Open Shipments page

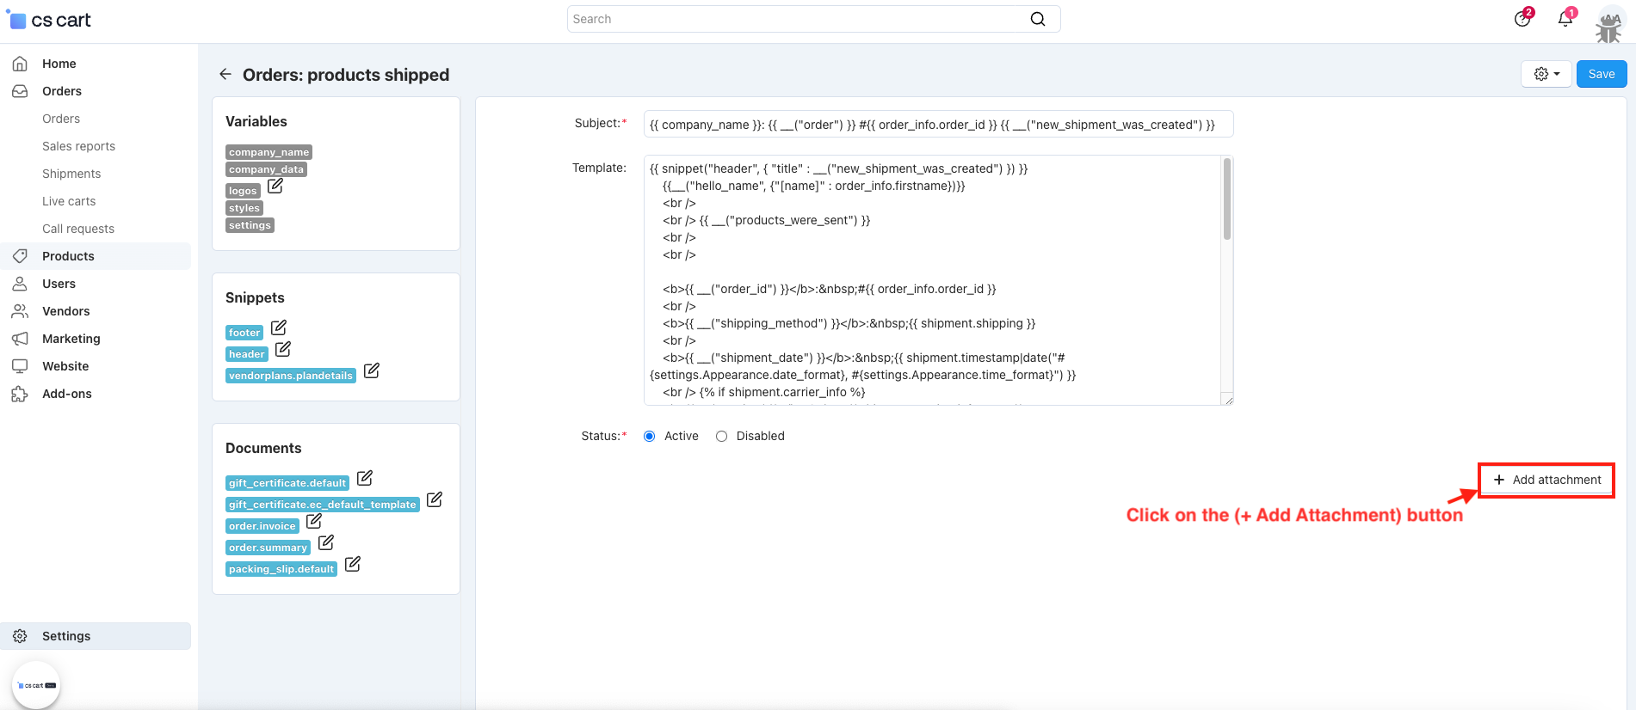point(71,174)
